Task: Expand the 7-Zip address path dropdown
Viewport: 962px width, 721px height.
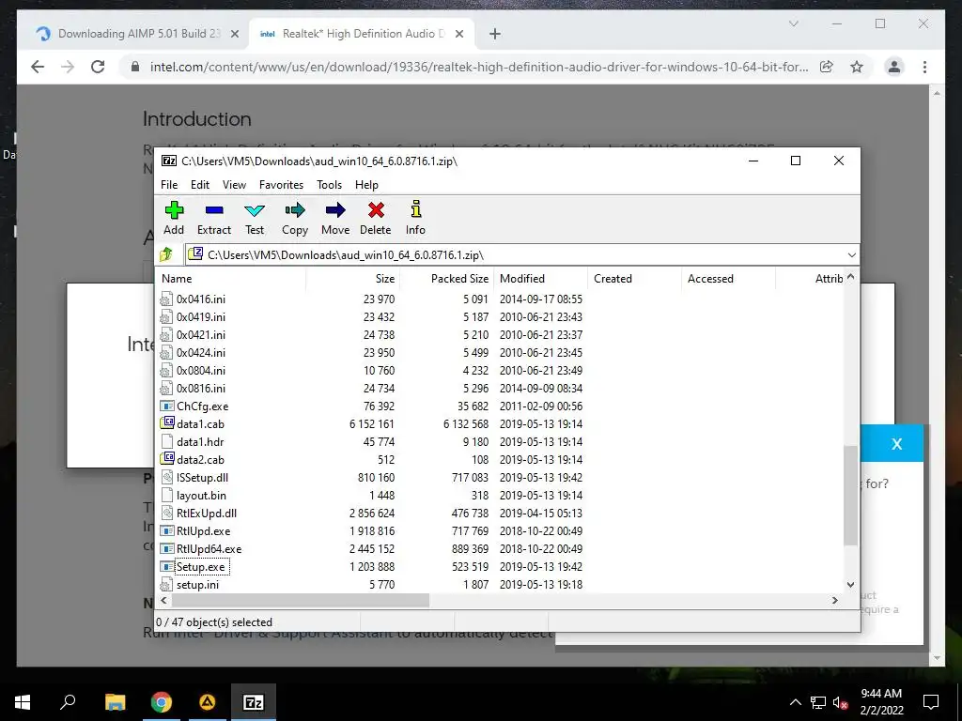Action: [x=851, y=255]
